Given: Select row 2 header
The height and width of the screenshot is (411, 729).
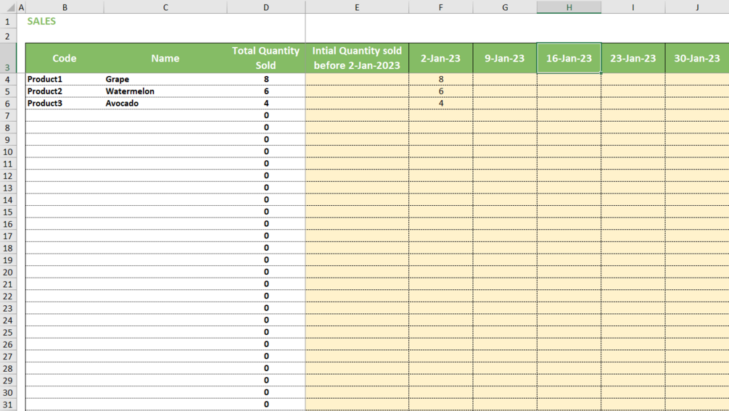Looking at the screenshot, I should pos(8,36).
